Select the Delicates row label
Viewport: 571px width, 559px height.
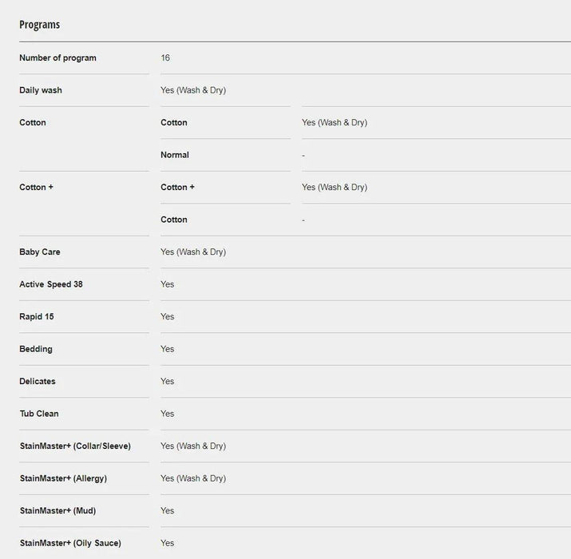coord(38,382)
